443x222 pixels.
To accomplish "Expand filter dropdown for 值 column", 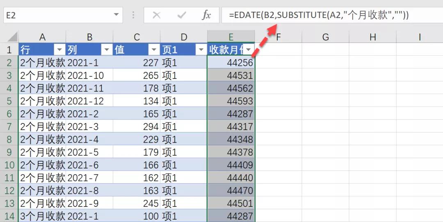I will coord(154,50).
